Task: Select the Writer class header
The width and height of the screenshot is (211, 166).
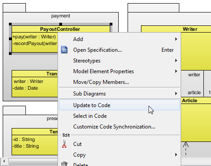Action: (190, 29)
